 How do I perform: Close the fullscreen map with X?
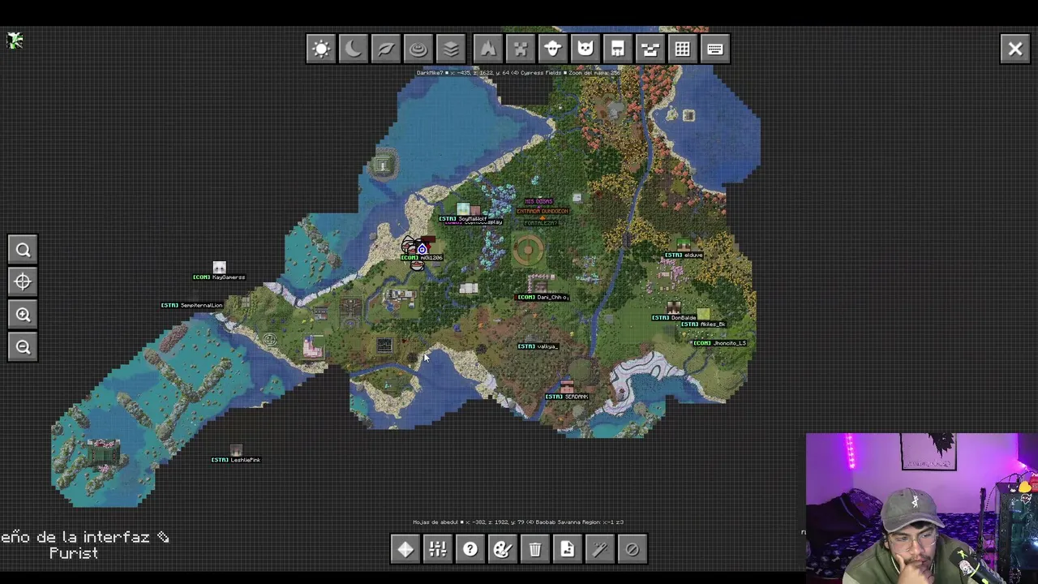pyautogui.click(x=1015, y=49)
